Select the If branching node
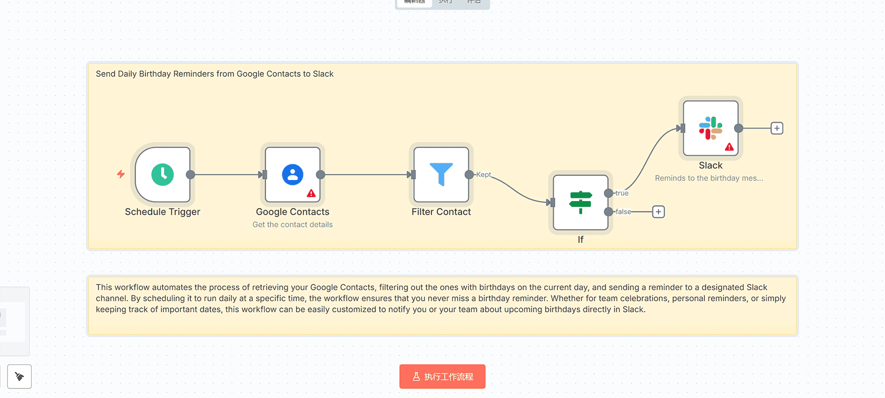 pyautogui.click(x=581, y=203)
